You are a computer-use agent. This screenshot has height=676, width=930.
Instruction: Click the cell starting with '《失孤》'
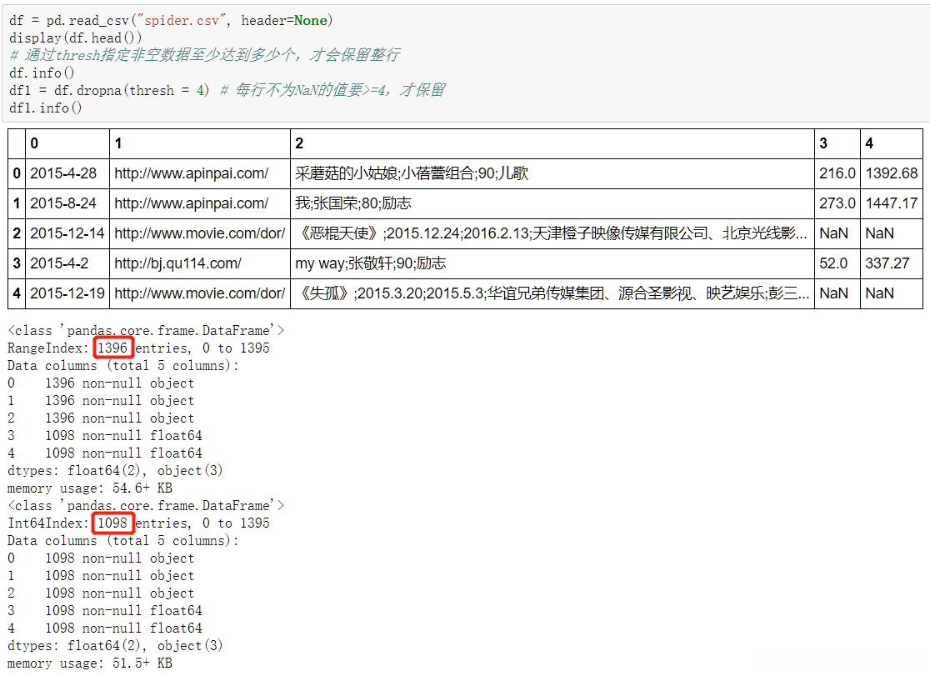tap(552, 293)
